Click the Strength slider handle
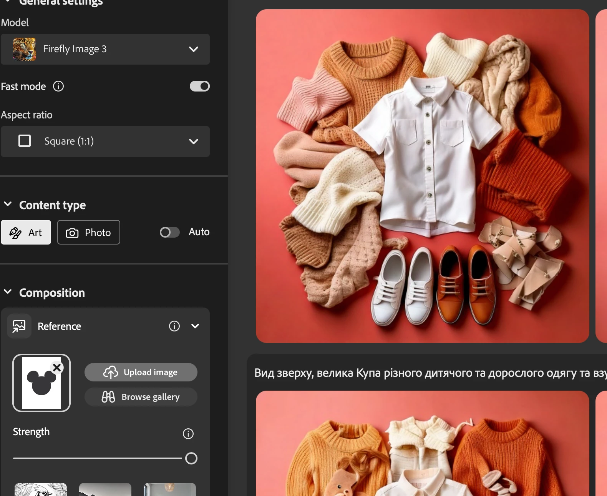Image resolution: width=607 pixels, height=496 pixels. (191, 458)
